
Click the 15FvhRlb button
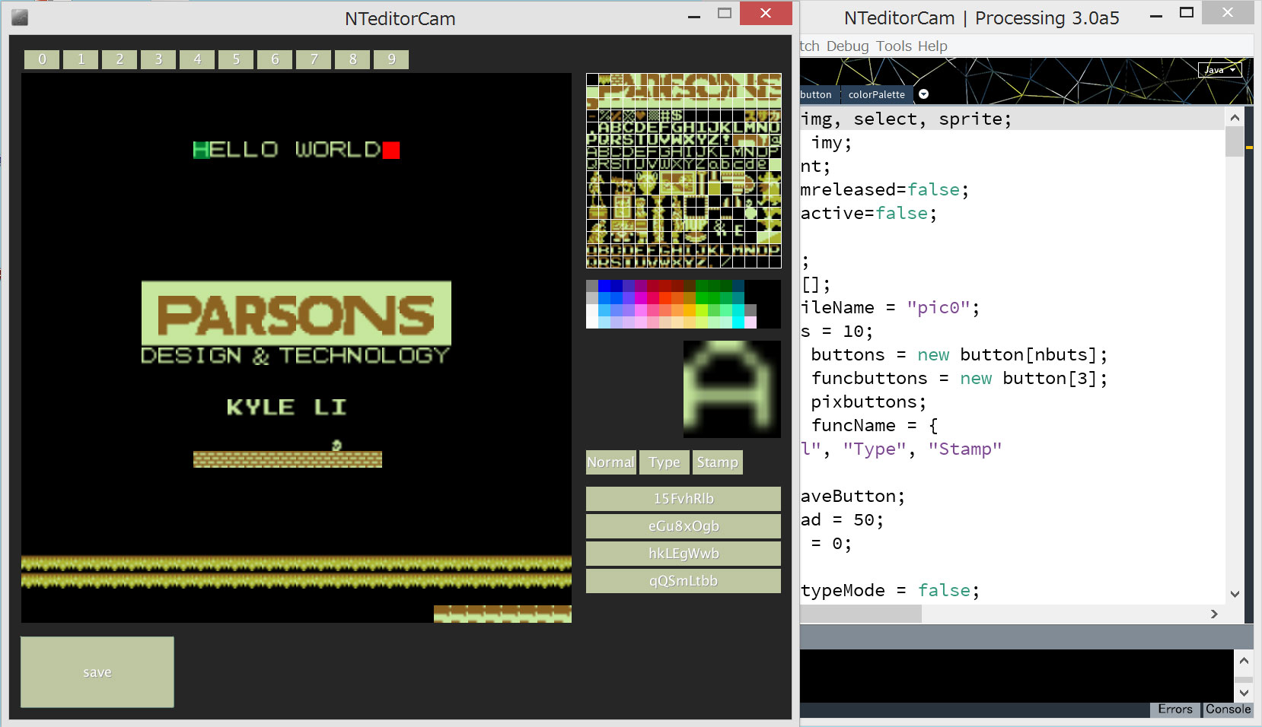[684, 499]
